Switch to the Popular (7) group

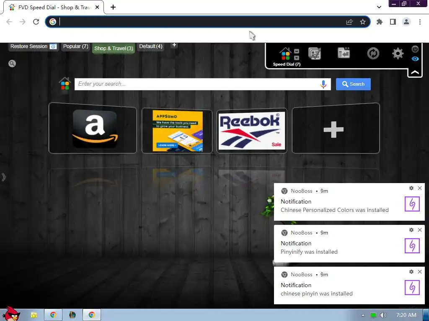(75, 46)
